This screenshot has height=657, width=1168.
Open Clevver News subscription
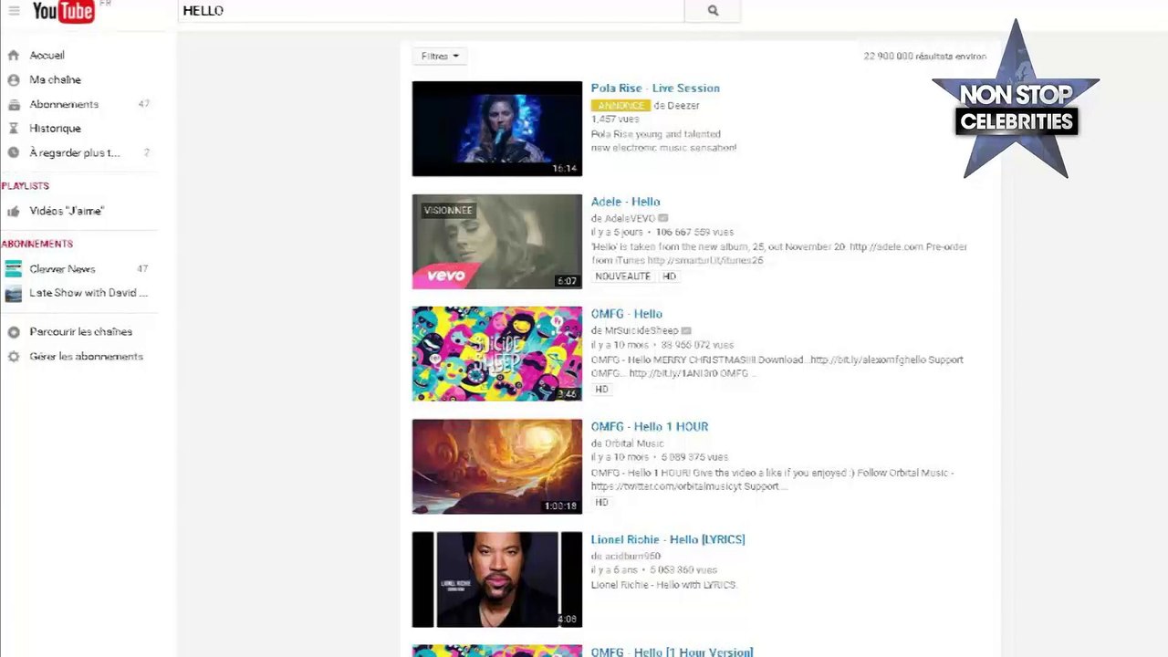coord(62,269)
